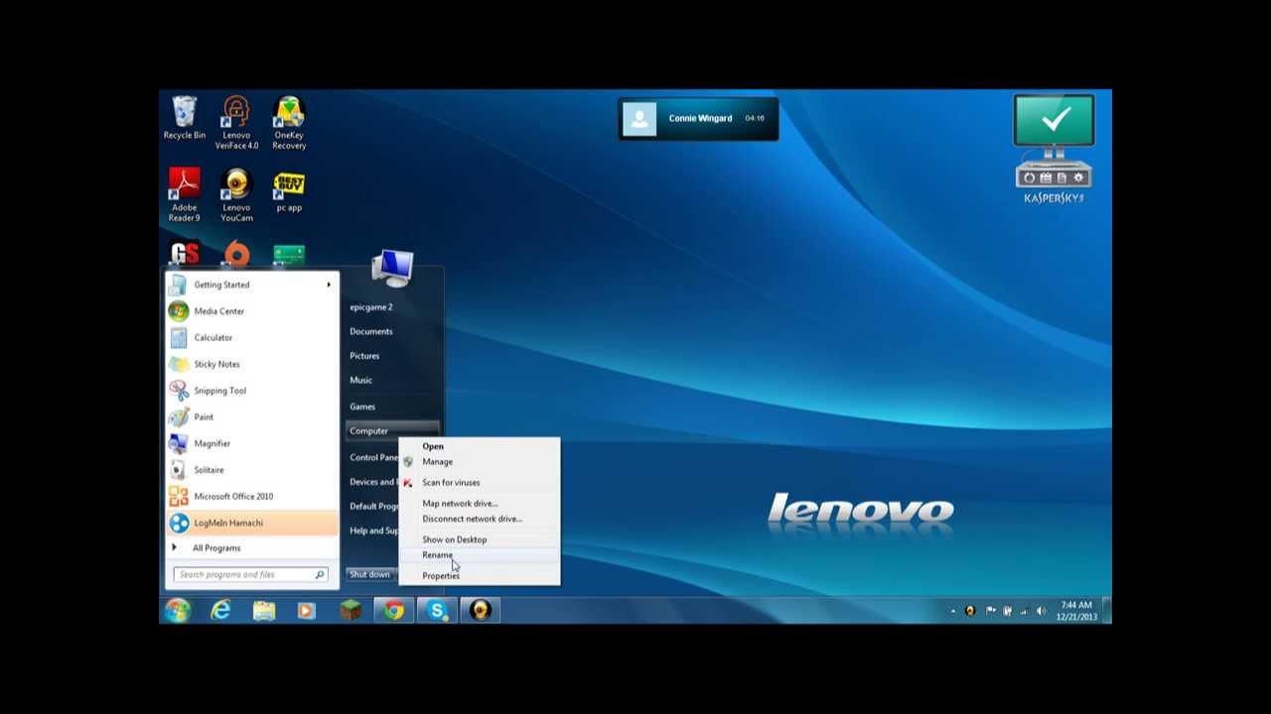
Task: Show hidden tray icons arrow
Action: pos(953,611)
